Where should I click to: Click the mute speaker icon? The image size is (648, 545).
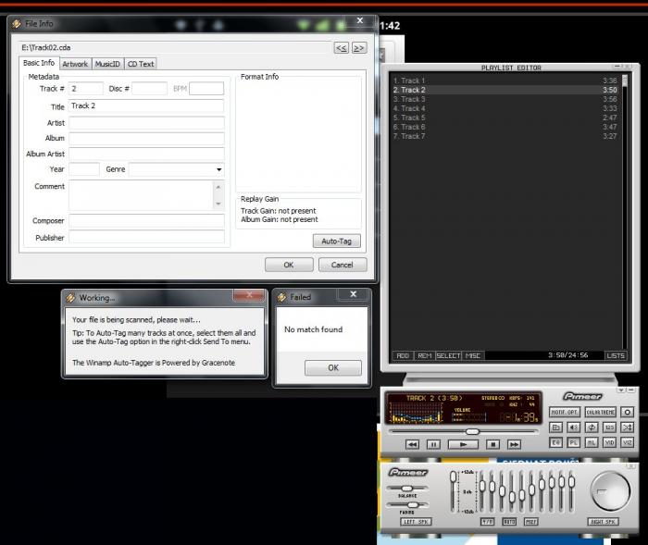[x=573, y=427]
